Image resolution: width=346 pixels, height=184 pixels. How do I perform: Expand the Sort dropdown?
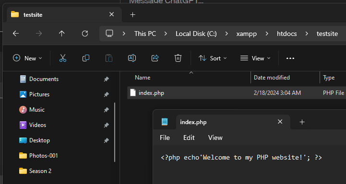pos(213,58)
